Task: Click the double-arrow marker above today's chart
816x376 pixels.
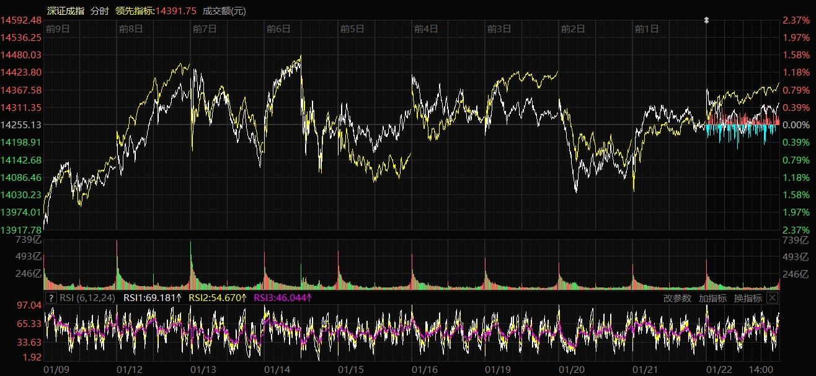Action: click(x=706, y=20)
